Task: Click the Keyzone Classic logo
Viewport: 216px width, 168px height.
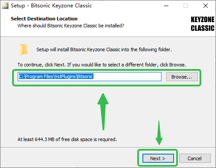Action: pos(203,24)
